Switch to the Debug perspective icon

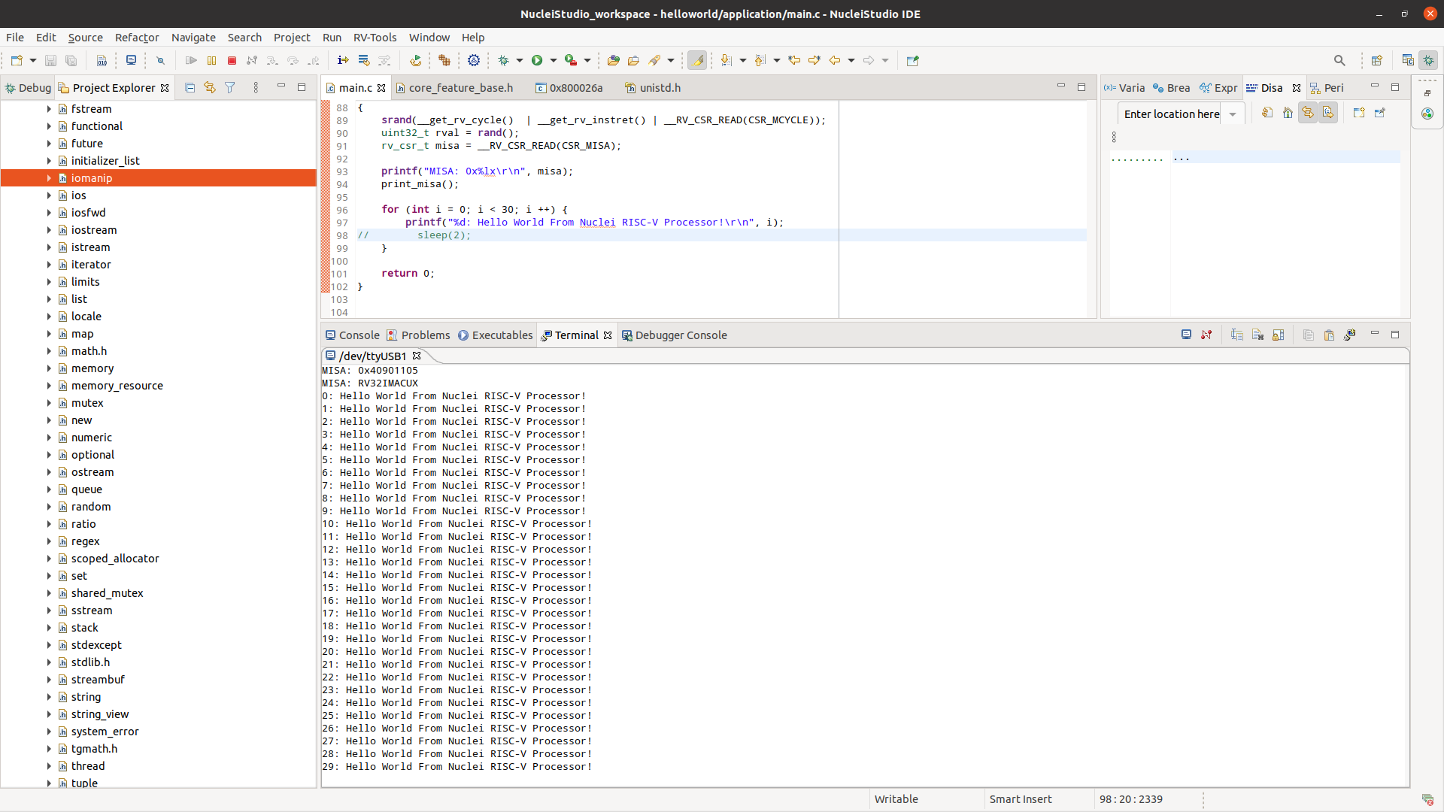click(1428, 60)
